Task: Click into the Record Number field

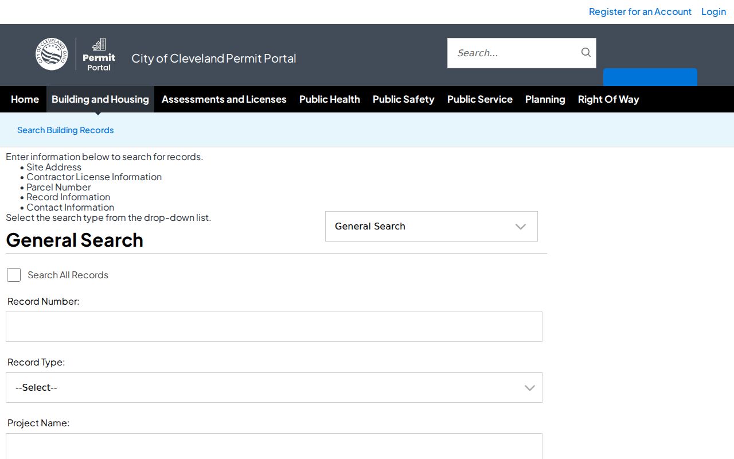Action: point(274,326)
